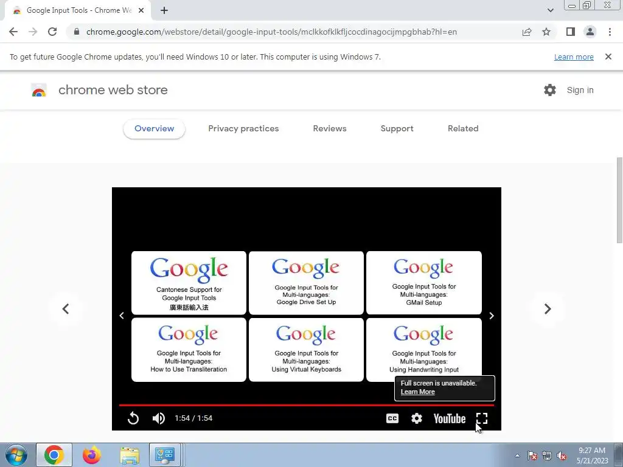Open the control panel taskbar item
Image resolution: width=623 pixels, height=467 pixels.
tap(165, 455)
